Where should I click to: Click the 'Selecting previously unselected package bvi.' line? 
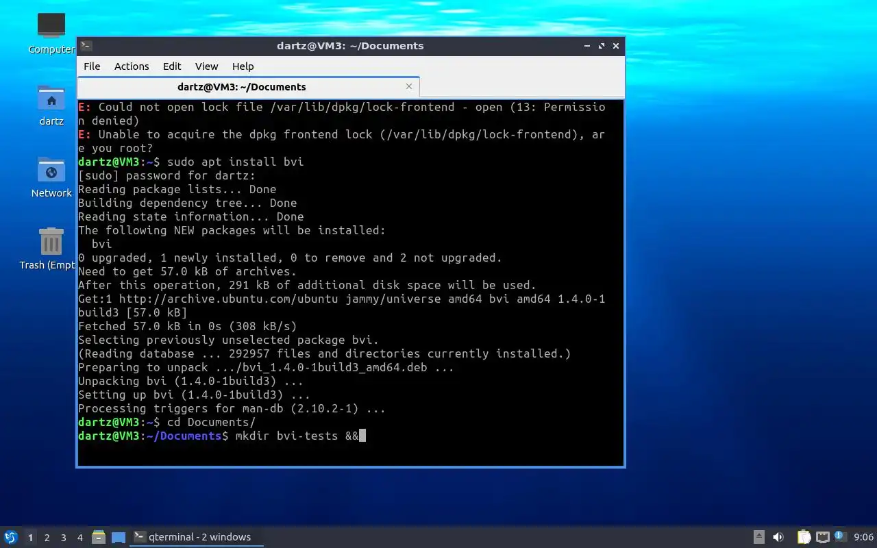click(228, 340)
